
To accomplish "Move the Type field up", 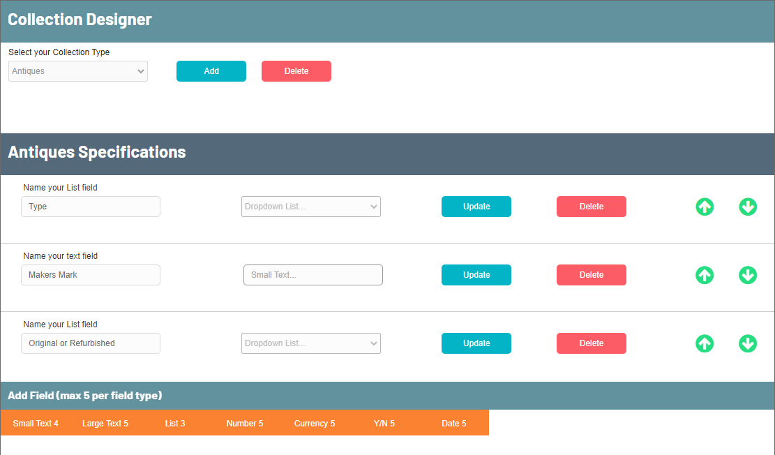I will 705,207.
